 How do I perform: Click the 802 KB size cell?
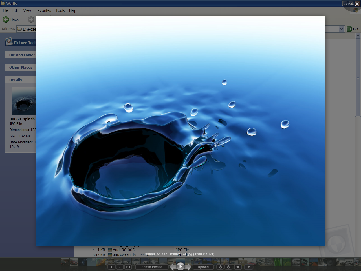99,255
